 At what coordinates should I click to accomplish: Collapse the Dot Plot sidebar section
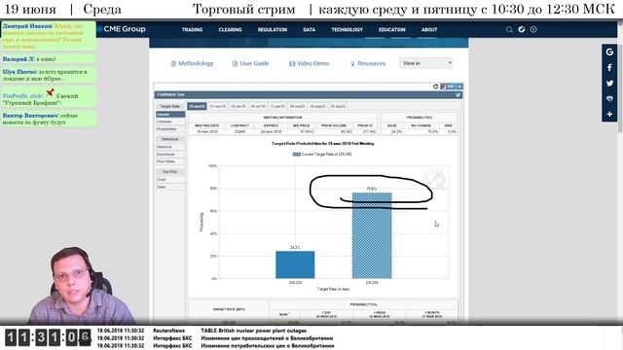170,172
